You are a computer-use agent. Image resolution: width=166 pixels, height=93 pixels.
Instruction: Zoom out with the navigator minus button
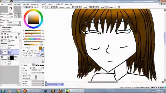point(15,14)
